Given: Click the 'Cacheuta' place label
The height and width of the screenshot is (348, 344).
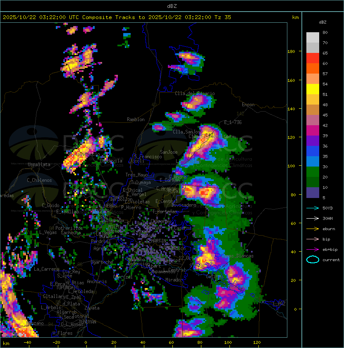Looking at the screenshot, I should [x=71, y=233].
